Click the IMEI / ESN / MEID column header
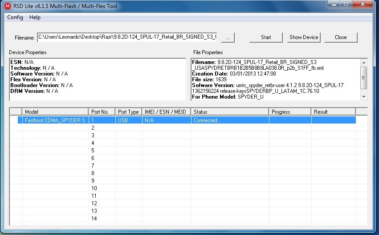 pos(166,112)
